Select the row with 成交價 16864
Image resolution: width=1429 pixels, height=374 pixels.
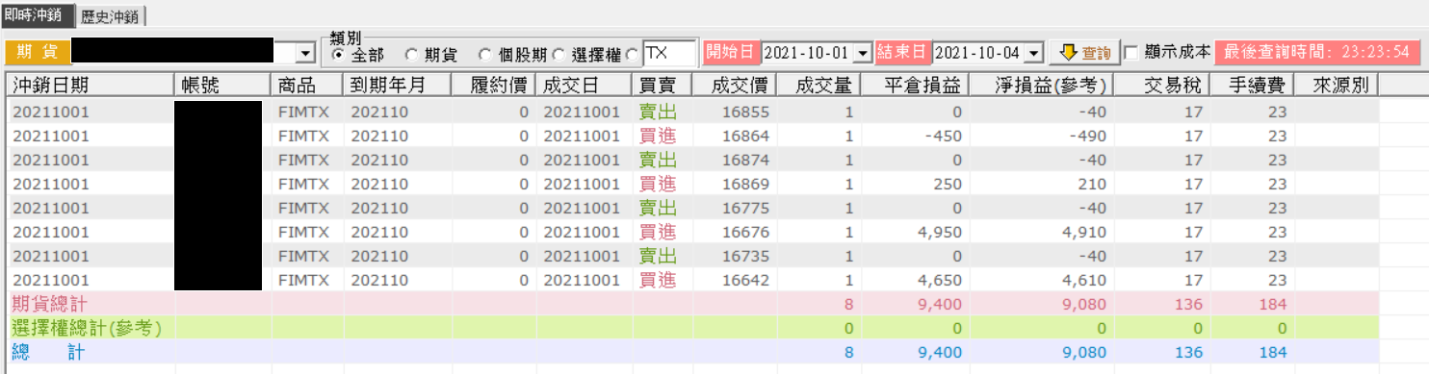tap(693, 136)
